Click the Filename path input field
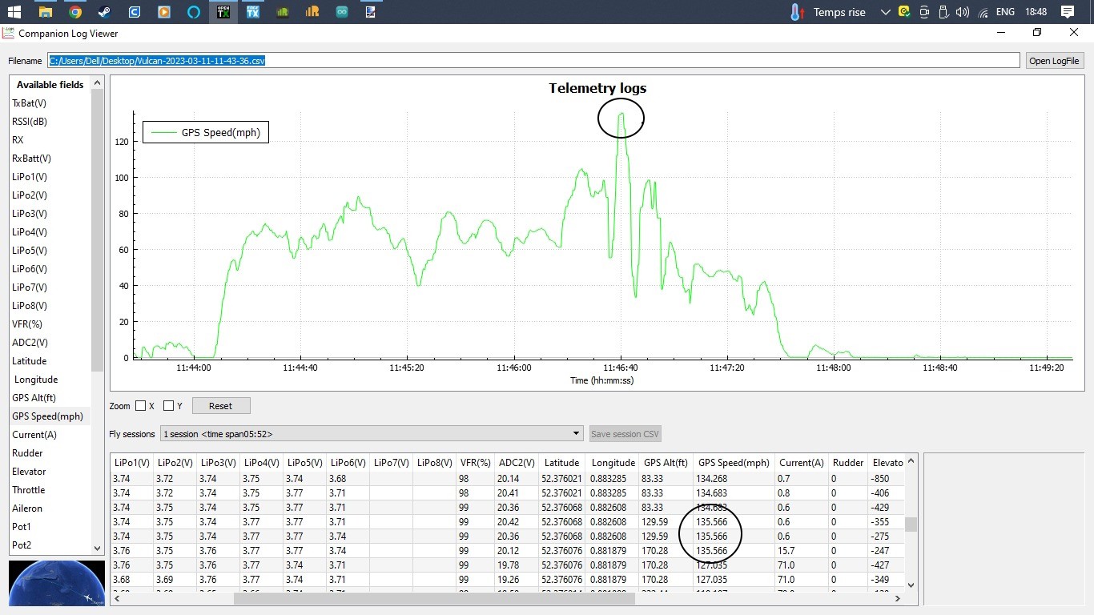1094x615 pixels. click(533, 61)
